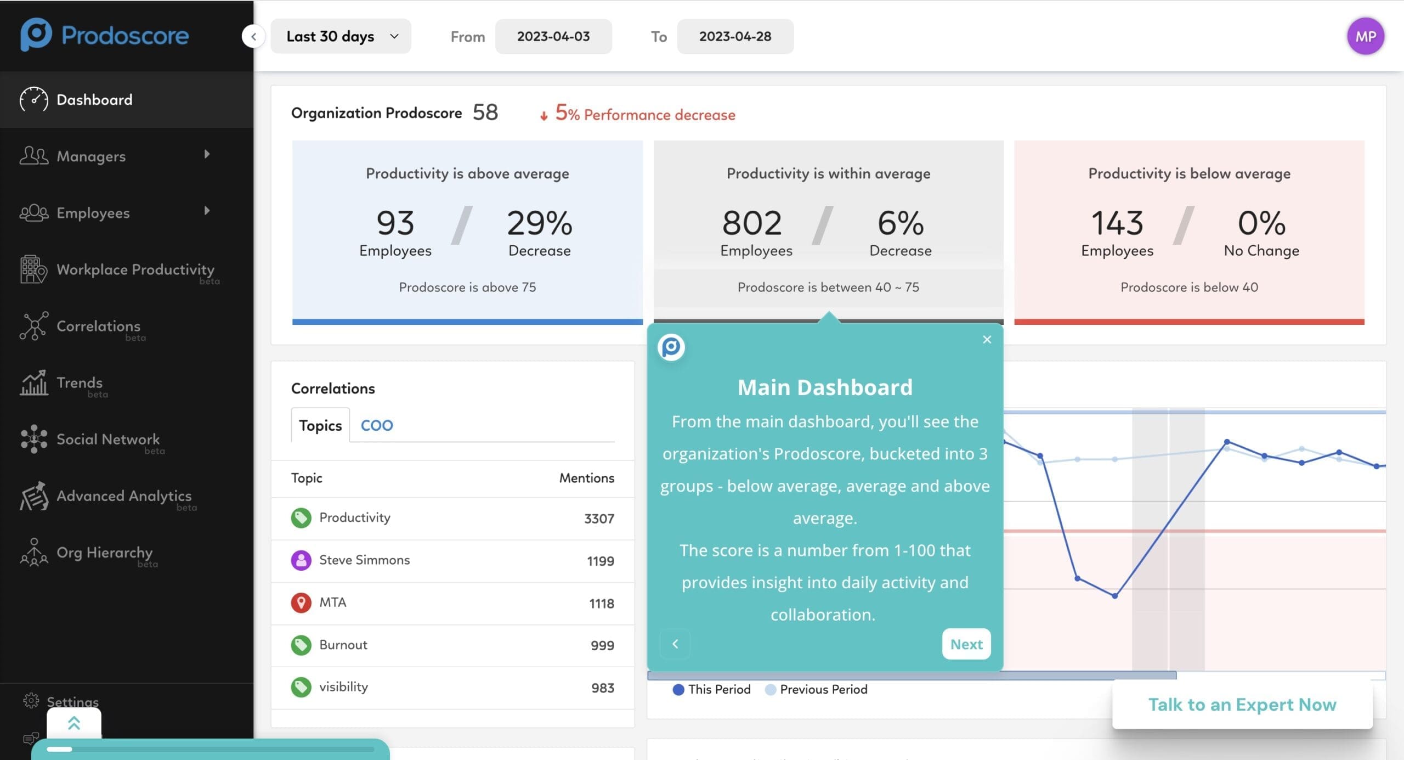Click the Productivity is below average card
Image resolution: width=1404 pixels, height=760 pixels.
click(x=1189, y=232)
